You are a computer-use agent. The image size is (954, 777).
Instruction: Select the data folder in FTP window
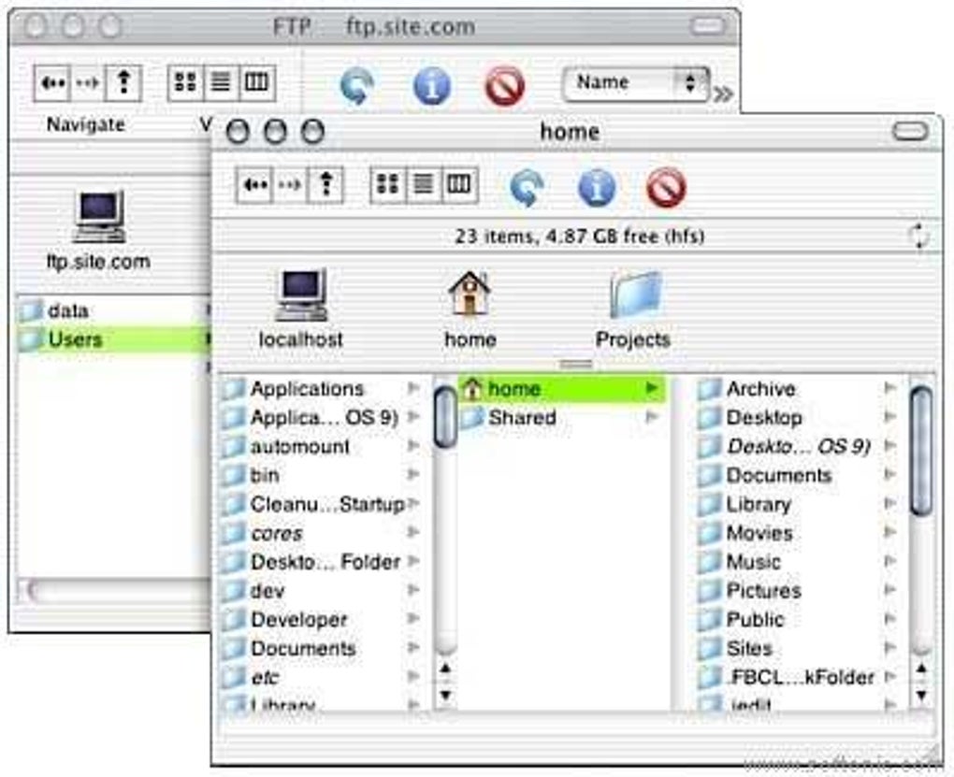[x=112, y=310]
